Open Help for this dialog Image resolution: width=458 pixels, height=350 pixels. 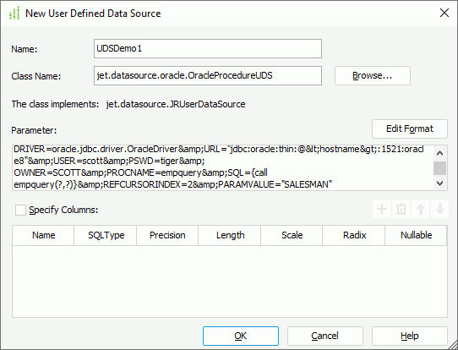pos(410,336)
